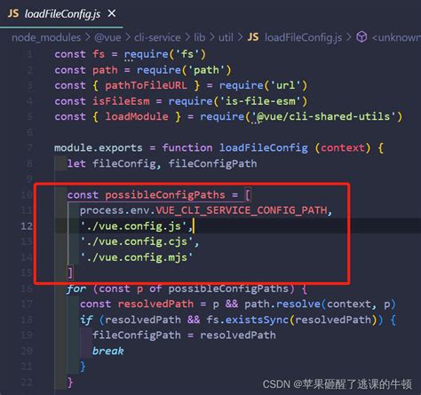Click the VUE_CLI_SERVICE_CONFIG_PATH property
421x395 pixels.
(x=242, y=210)
